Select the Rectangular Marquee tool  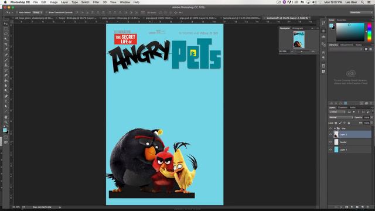pyautogui.click(x=6, y=29)
